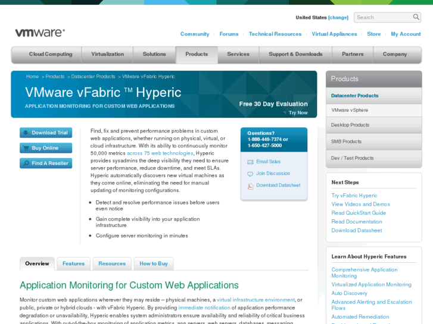
Task: Open the Automated Remediation link
Action: (360, 317)
